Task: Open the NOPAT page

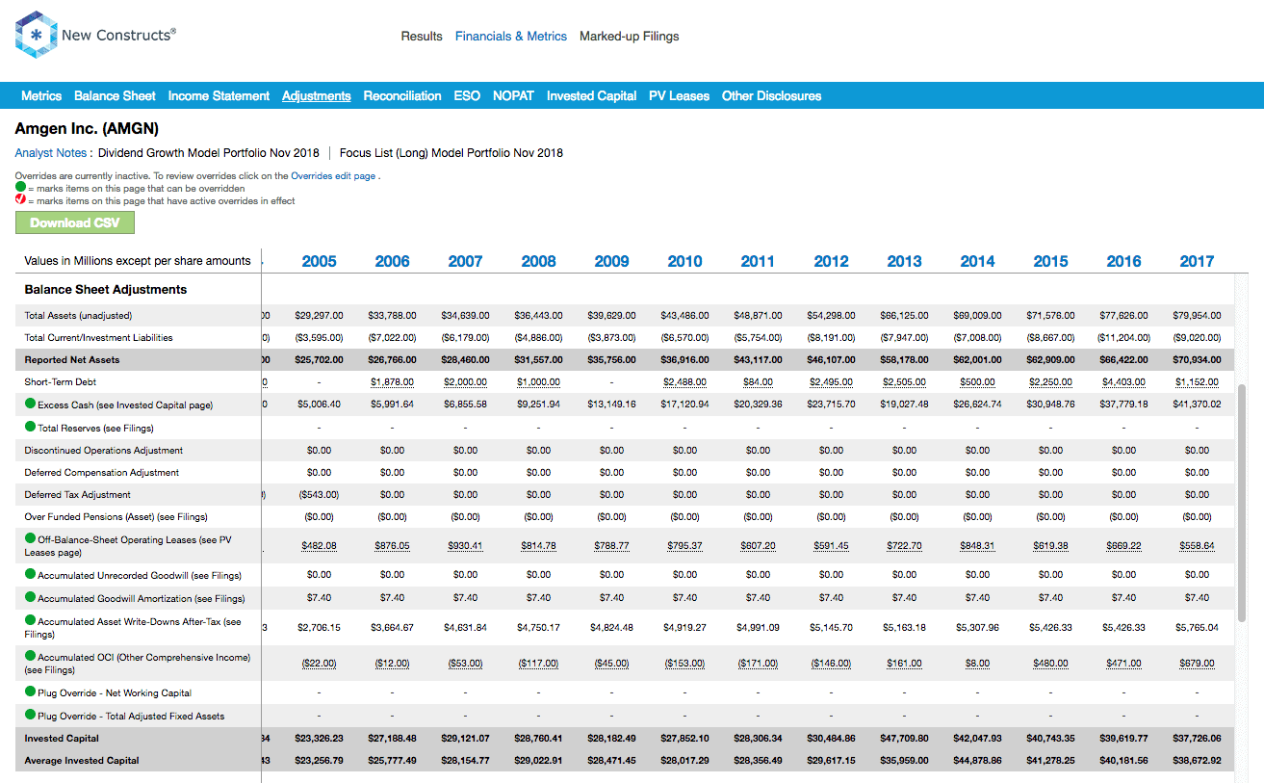Action: coord(514,96)
